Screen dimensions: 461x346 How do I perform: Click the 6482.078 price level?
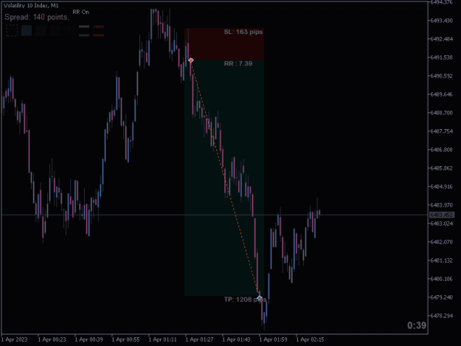click(x=442, y=242)
